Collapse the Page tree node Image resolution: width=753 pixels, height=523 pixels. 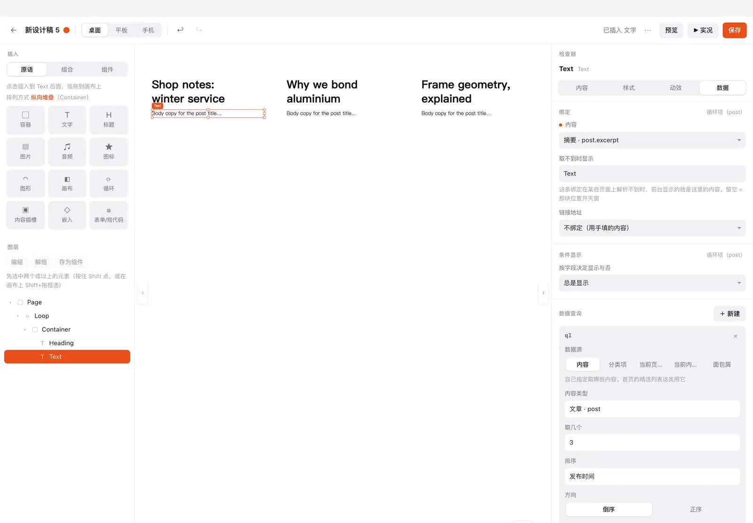[x=10, y=302]
